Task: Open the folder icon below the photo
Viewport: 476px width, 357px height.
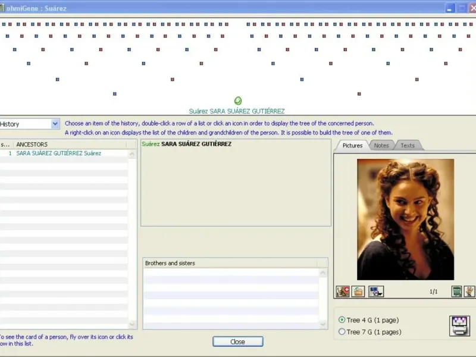Action: point(358,292)
